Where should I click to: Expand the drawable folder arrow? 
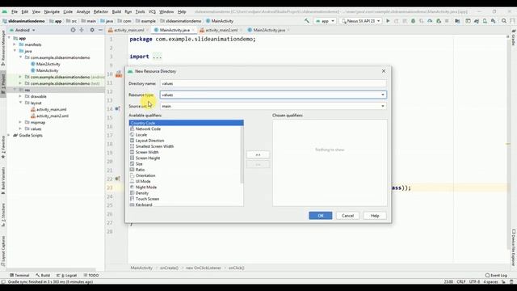click(x=20, y=96)
